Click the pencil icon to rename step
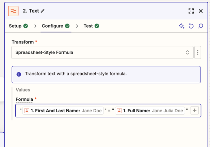The image size is (210, 147). [43, 11]
